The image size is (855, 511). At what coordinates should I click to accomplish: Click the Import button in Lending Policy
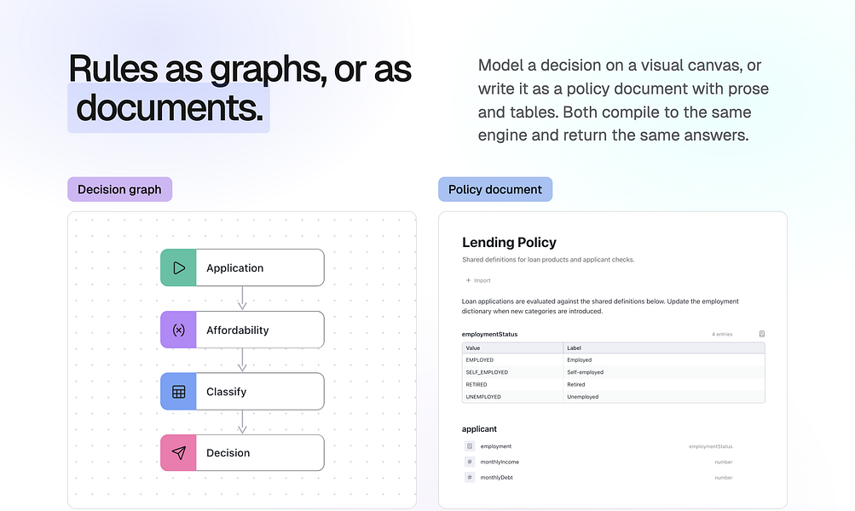(x=478, y=280)
